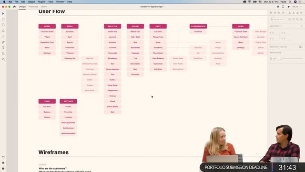Select the CONFIRMATION header block
The height and width of the screenshot is (172, 305).
coord(198,26)
